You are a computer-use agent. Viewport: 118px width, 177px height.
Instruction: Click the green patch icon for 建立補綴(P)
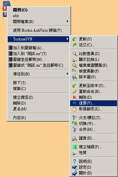[75, 147]
